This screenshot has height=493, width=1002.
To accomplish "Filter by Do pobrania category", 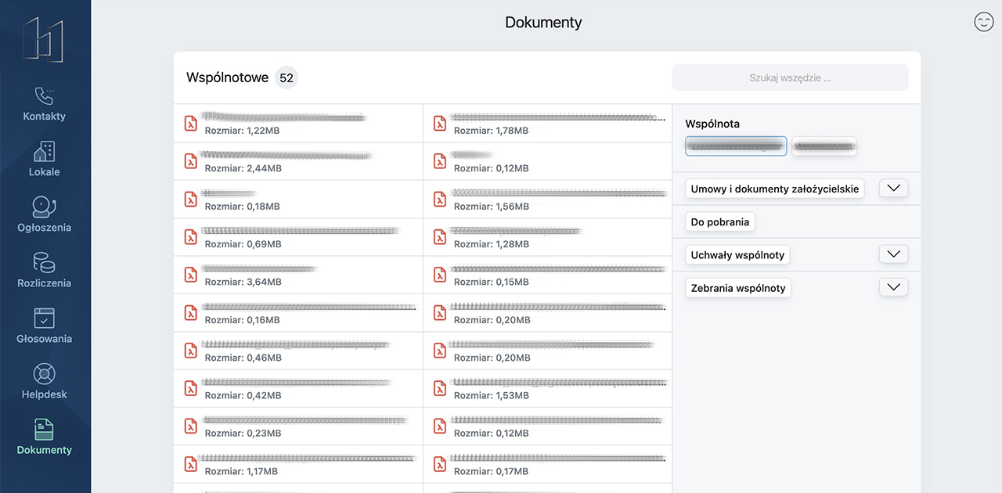I will (x=719, y=222).
